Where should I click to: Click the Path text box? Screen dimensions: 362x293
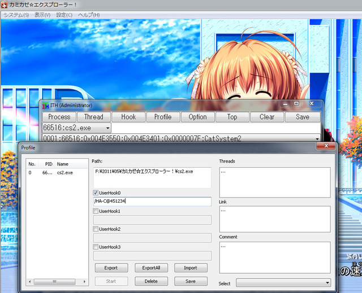point(152,178)
